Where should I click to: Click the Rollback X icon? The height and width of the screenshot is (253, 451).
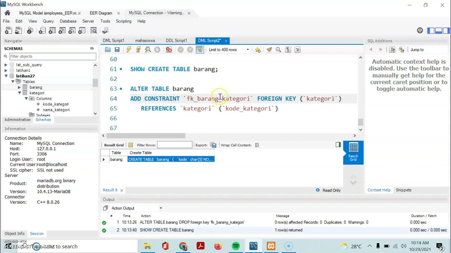190,50
